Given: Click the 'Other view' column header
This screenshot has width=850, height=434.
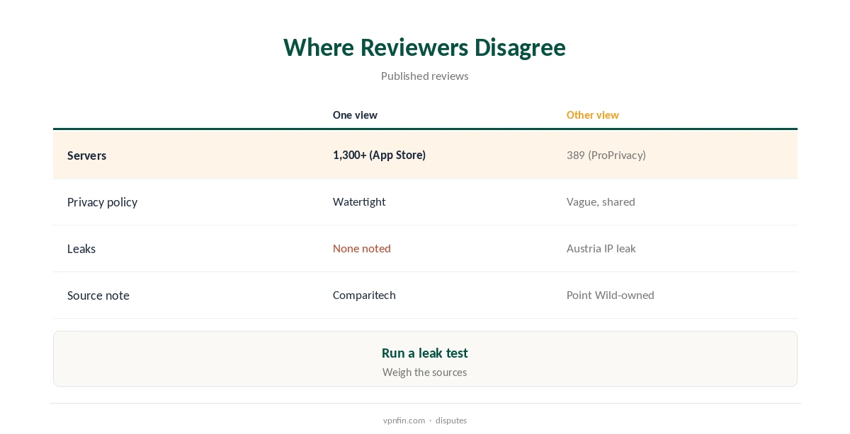Looking at the screenshot, I should tap(592, 115).
